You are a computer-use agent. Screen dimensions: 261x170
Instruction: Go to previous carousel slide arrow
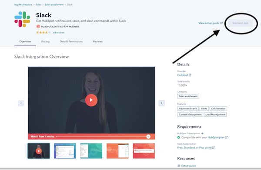pyautogui.click(x=21, y=103)
